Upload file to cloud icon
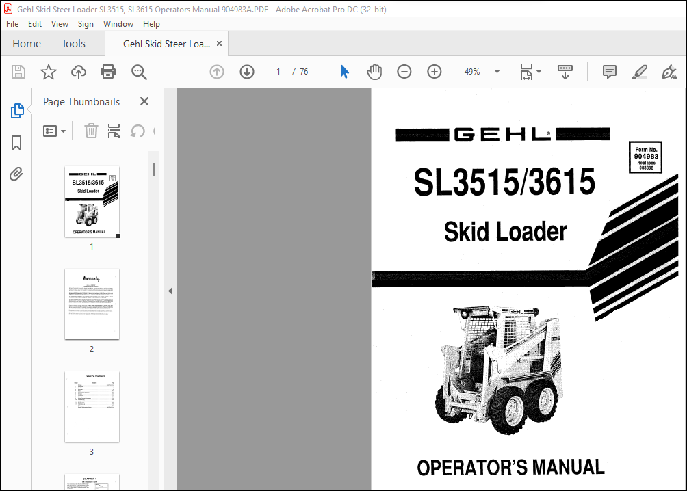This screenshot has height=491, width=687. pyautogui.click(x=79, y=72)
